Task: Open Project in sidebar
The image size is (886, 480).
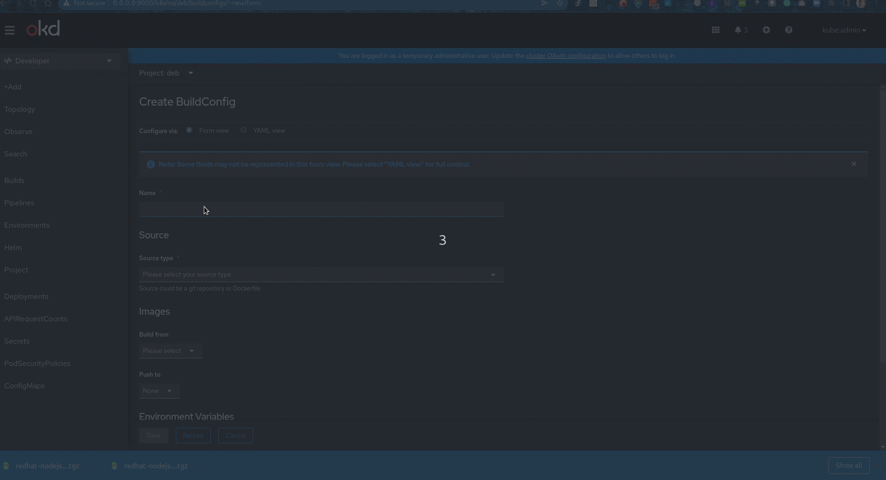Action: [x=16, y=270]
